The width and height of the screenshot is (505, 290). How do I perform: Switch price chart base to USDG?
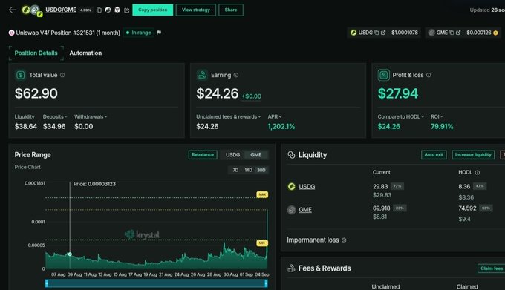(x=233, y=155)
